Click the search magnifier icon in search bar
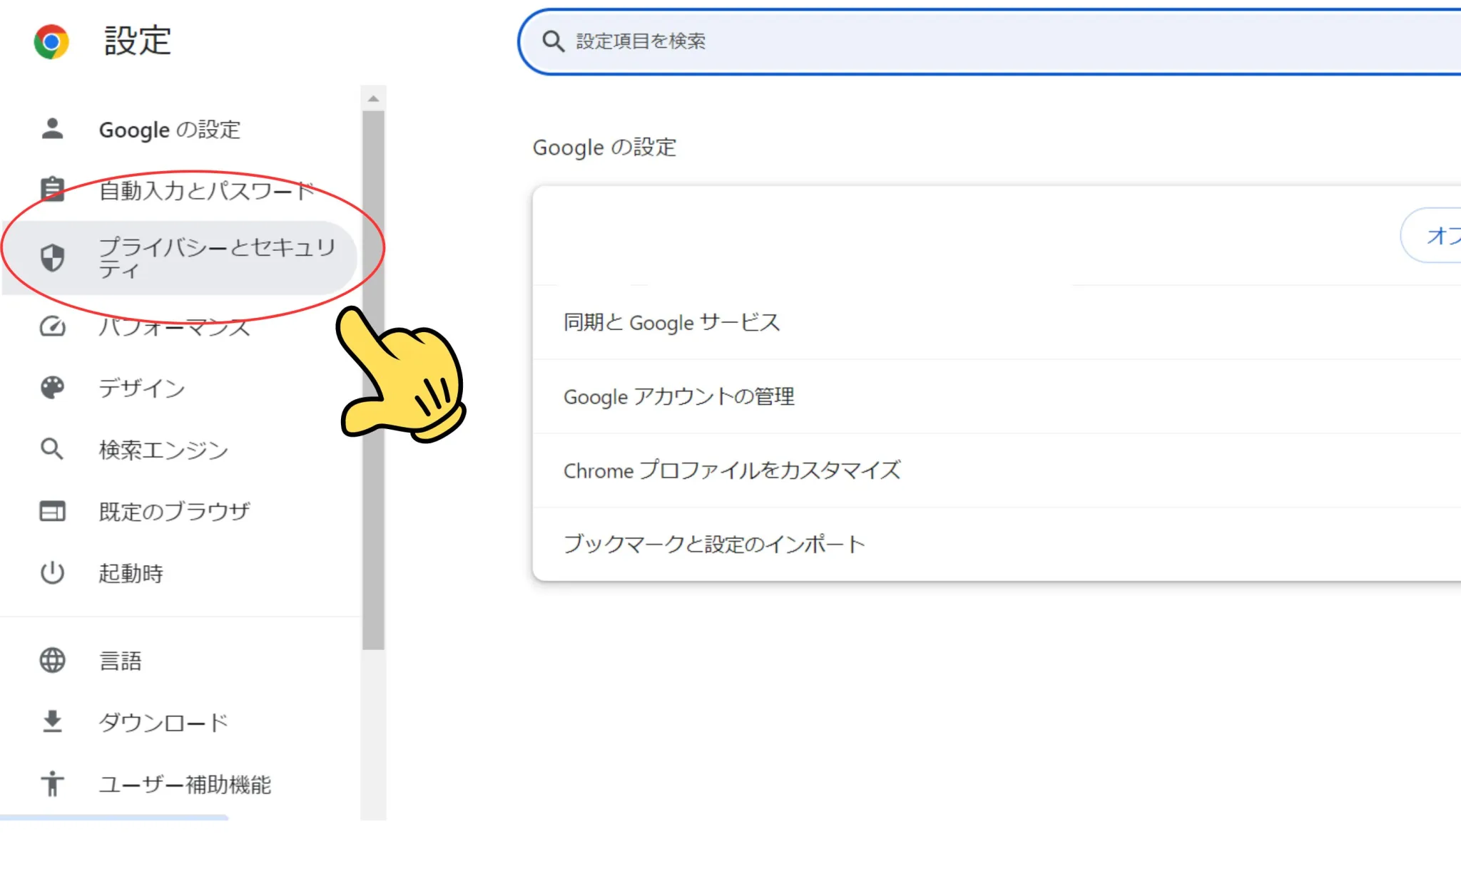The width and height of the screenshot is (1461, 876). [553, 41]
